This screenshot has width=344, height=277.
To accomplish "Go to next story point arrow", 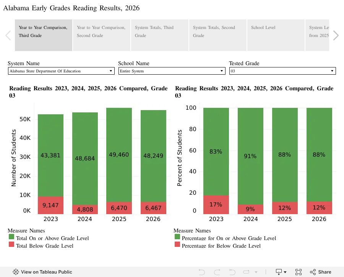I will tap(336, 35).
